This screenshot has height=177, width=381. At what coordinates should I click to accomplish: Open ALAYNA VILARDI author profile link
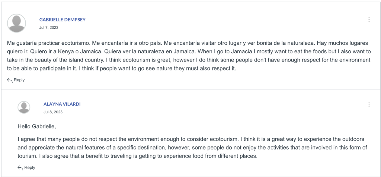(x=62, y=104)
